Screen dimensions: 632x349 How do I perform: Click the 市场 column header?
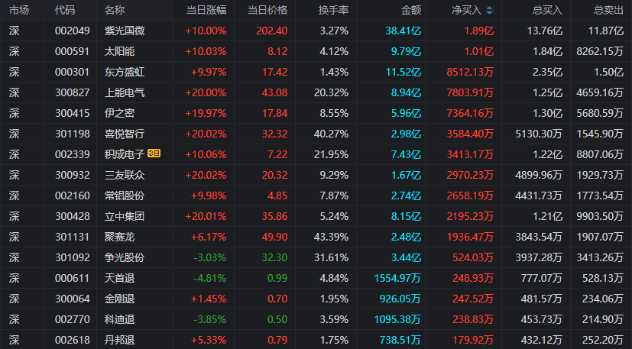[x=19, y=10]
